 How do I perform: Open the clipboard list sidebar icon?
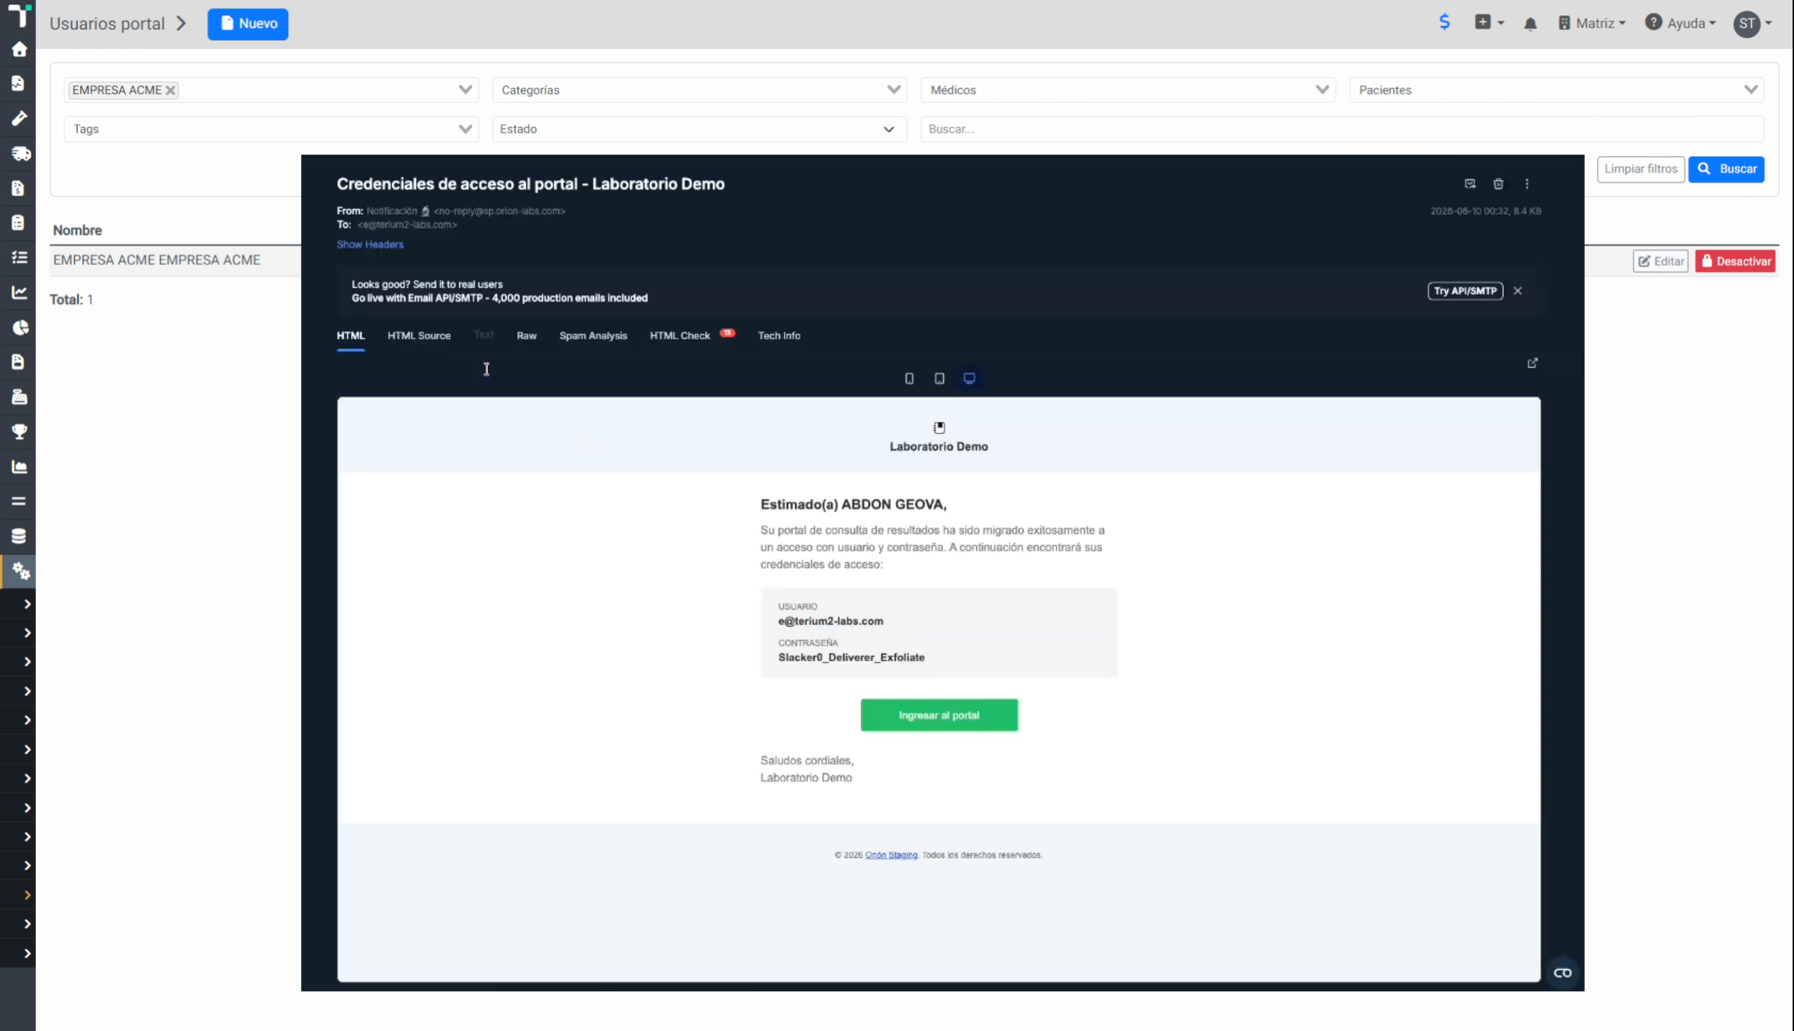pyautogui.click(x=18, y=222)
